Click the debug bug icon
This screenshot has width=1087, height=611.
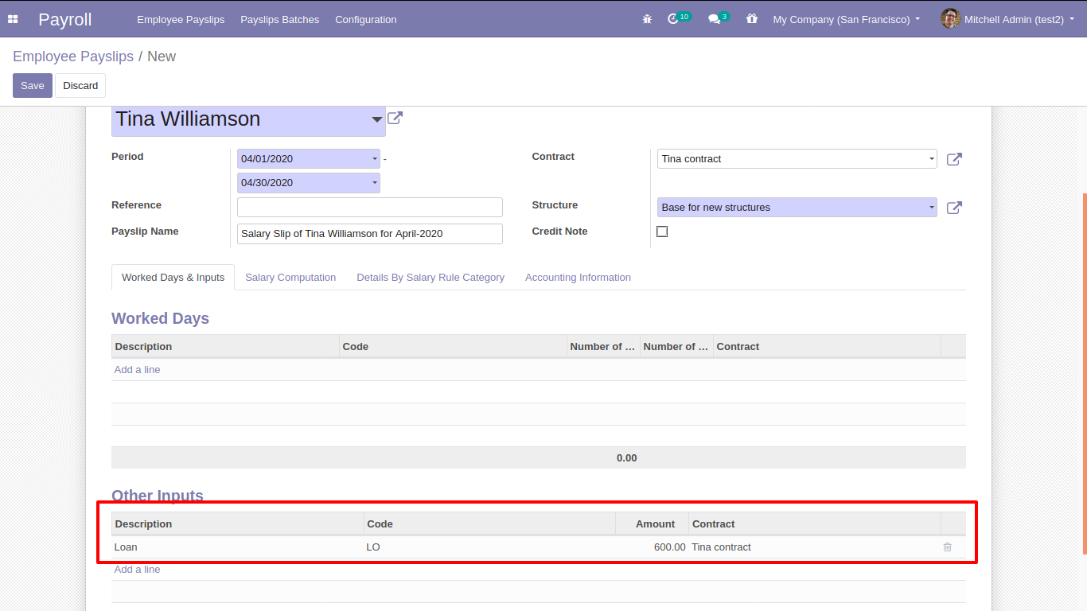click(x=647, y=19)
